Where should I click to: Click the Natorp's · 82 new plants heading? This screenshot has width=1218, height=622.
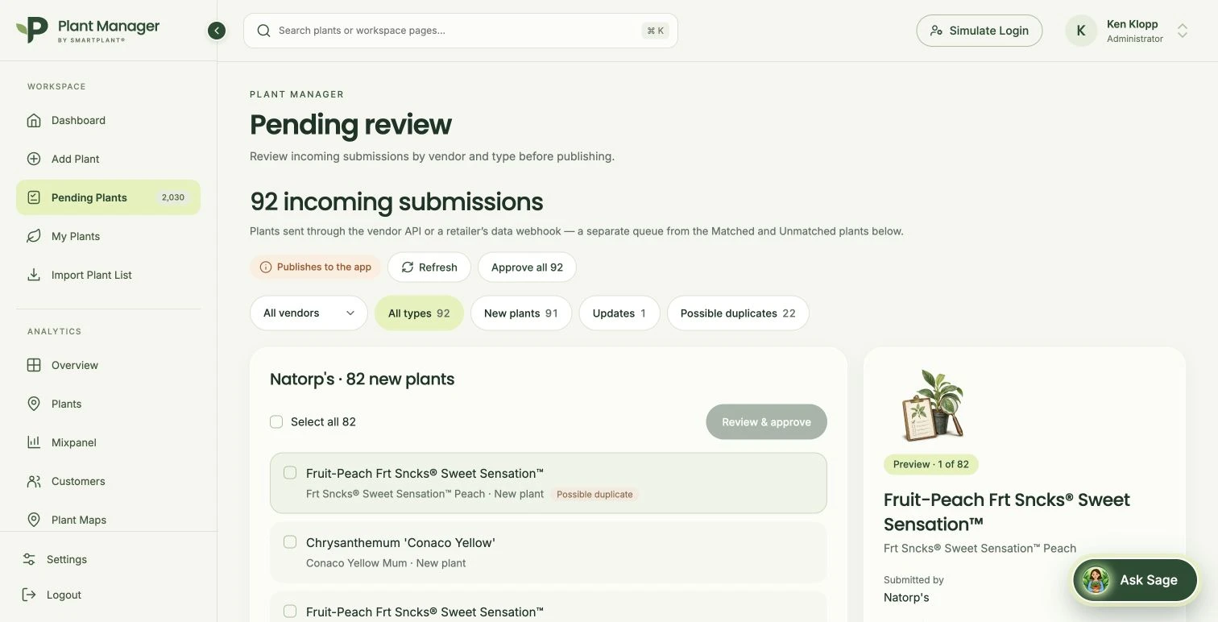(362, 379)
